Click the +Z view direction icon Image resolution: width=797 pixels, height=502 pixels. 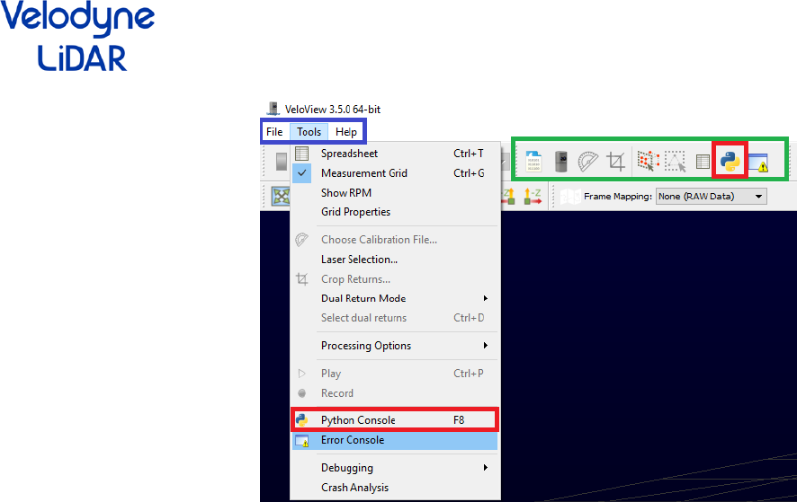[509, 196]
